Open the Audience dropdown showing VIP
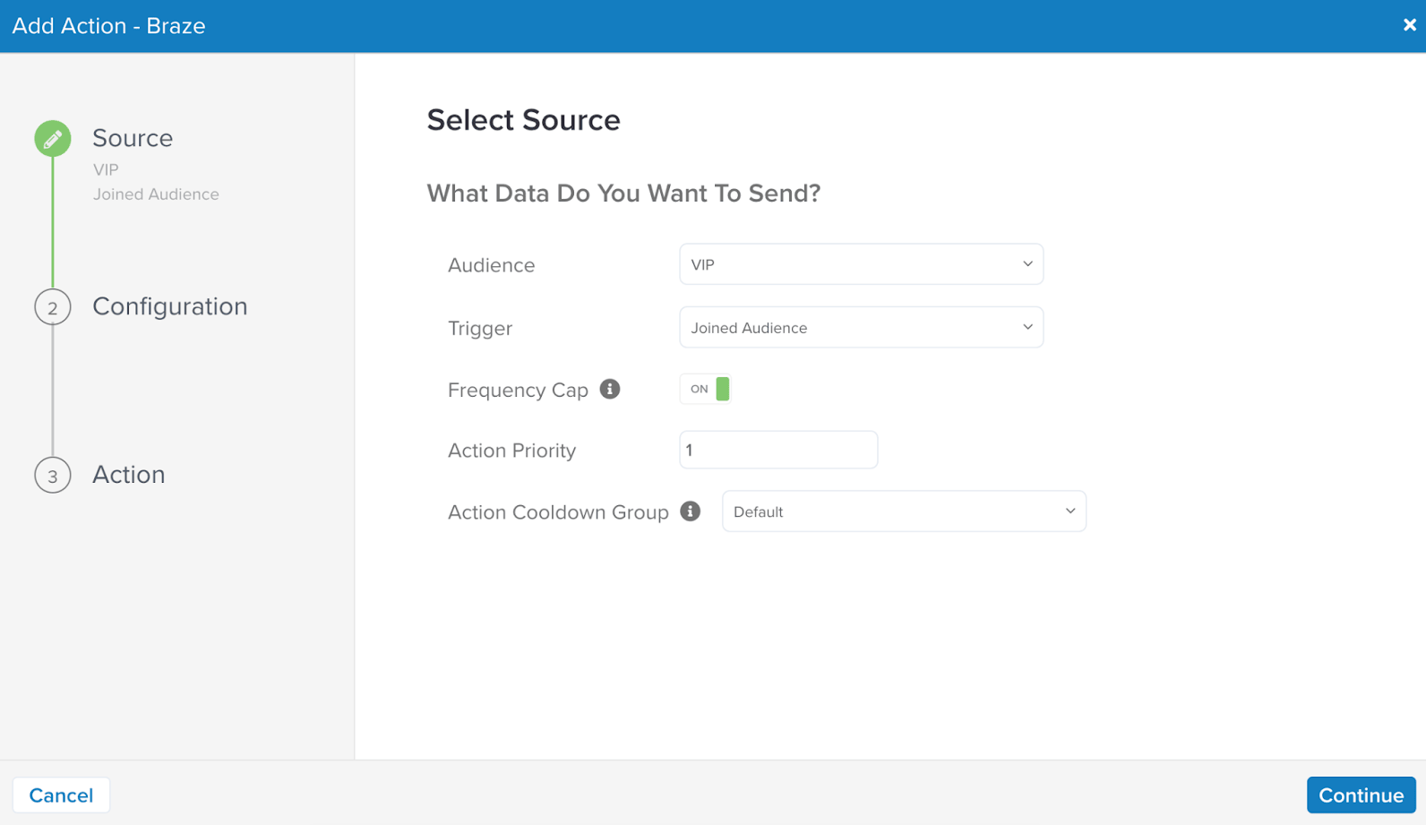 (x=861, y=264)
